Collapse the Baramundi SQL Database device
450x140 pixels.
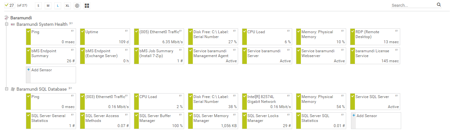(x=6, y=89)
